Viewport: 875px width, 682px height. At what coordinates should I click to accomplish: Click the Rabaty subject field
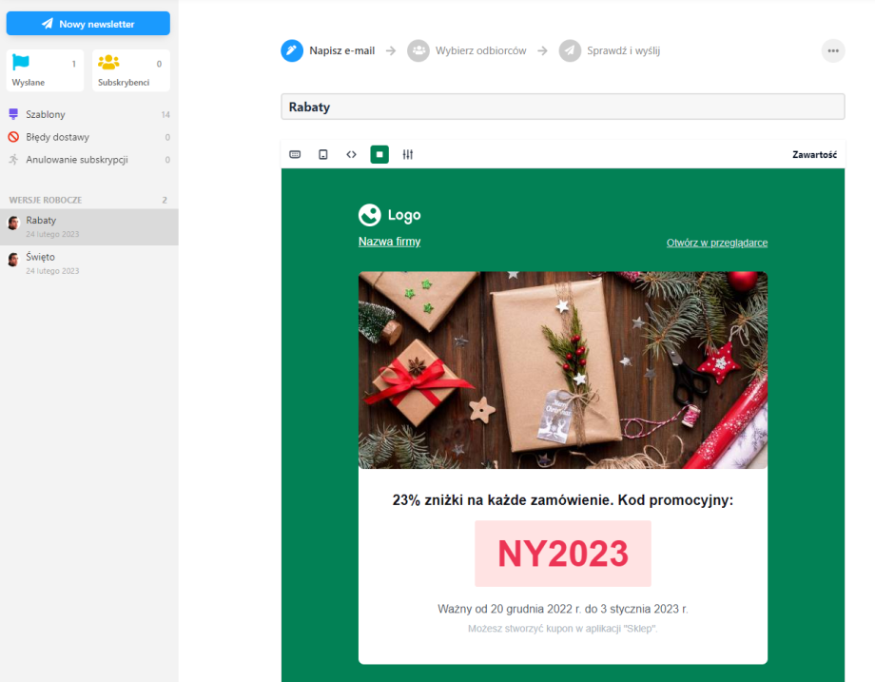click(562, 107)
